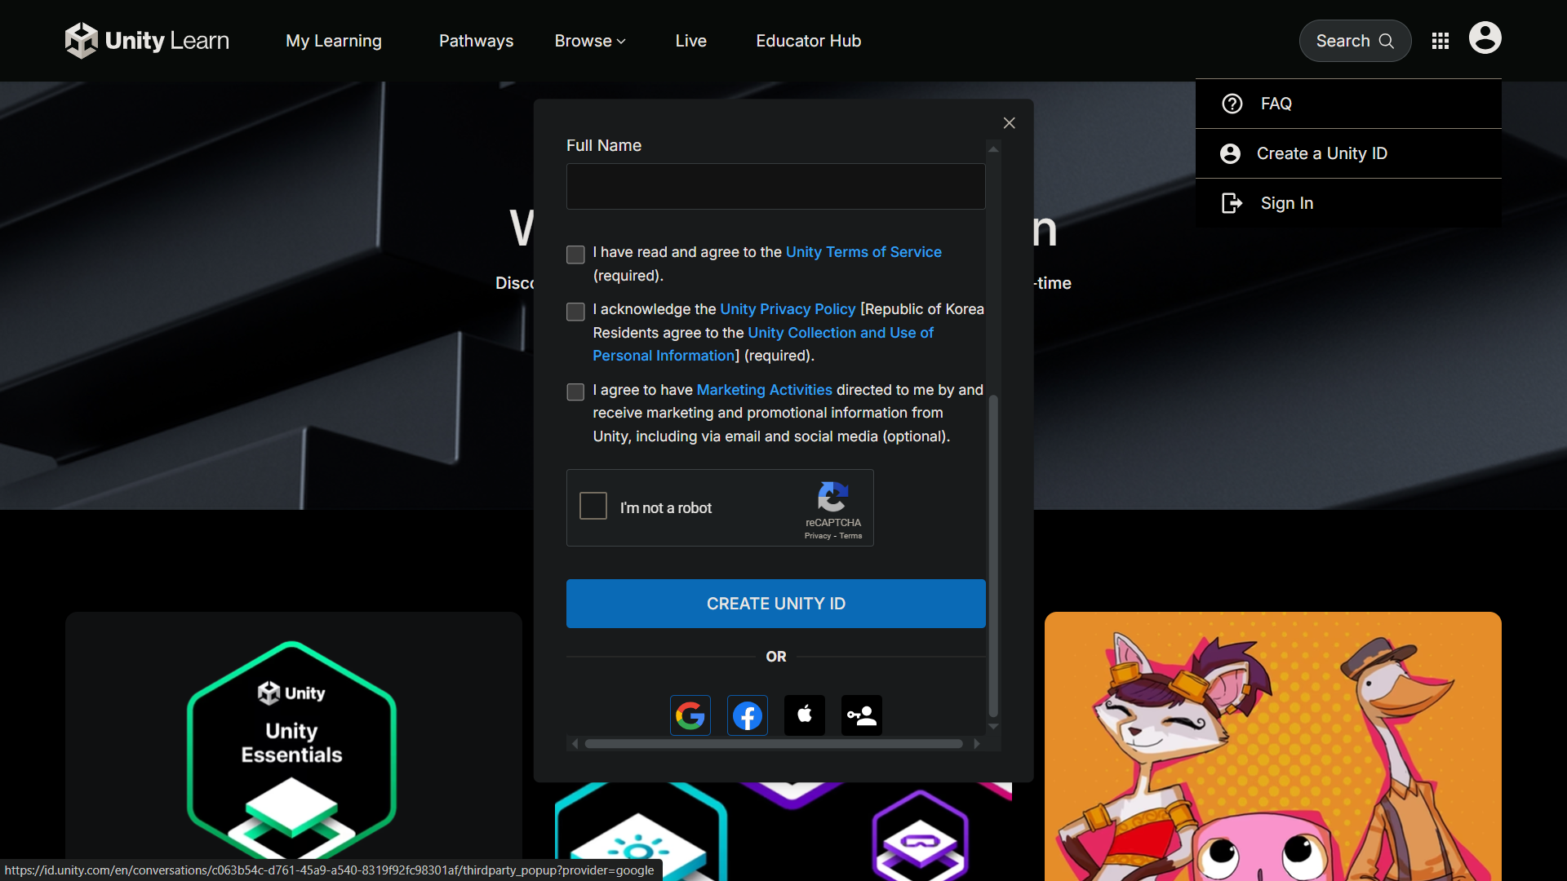Tick the I'm not a robot checkbox
This screenshot has width=1567, height=881.
point(593,506)
